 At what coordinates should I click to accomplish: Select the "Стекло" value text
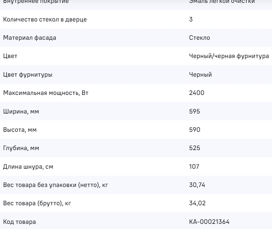pos(200,38)
